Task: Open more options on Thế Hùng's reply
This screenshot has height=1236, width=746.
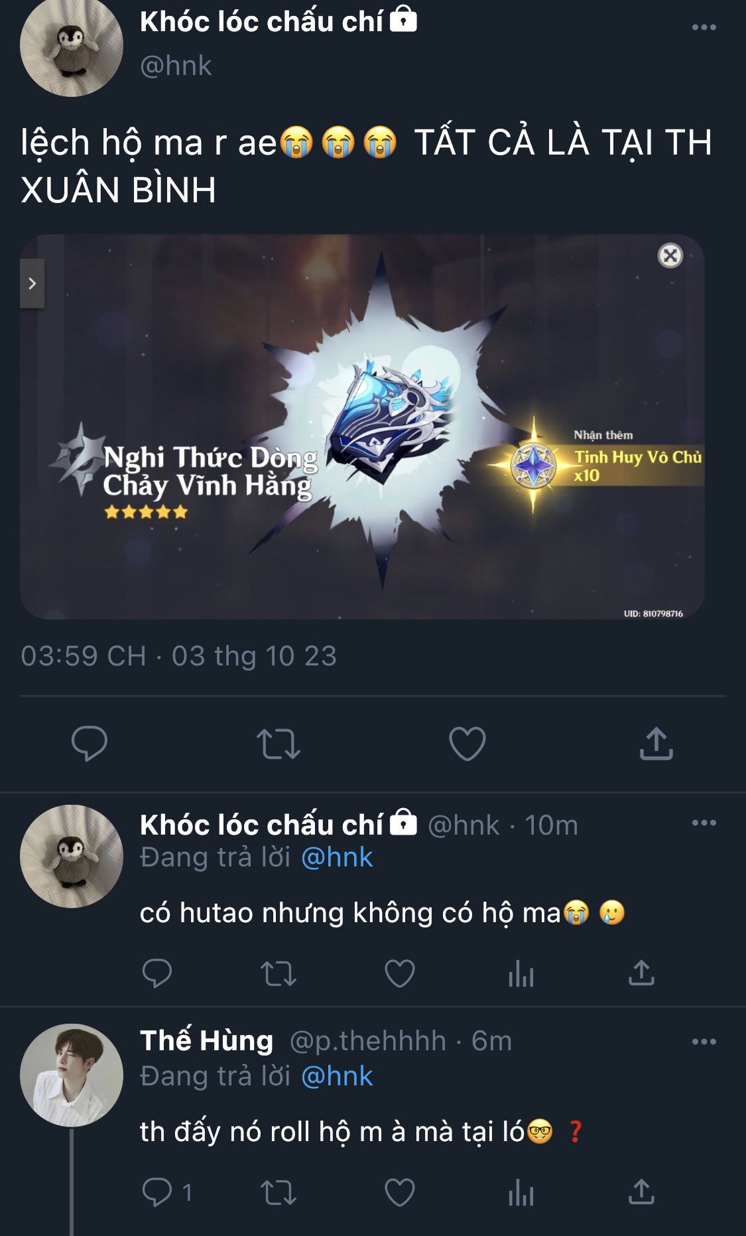Action: (704, 1042)
